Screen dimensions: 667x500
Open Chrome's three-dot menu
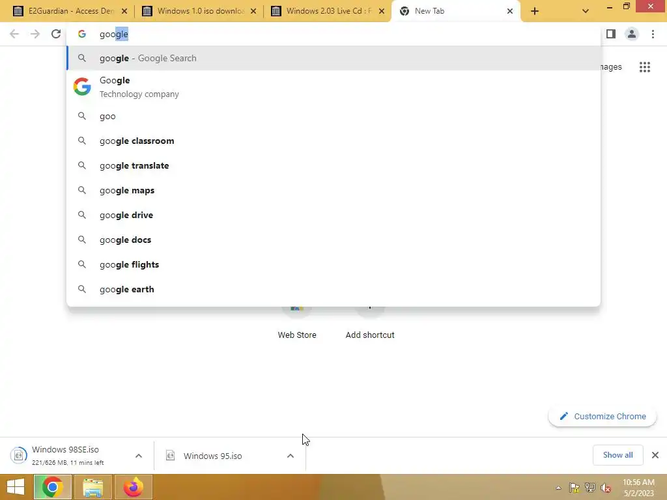pyautogui.click(x=653, y=34)
